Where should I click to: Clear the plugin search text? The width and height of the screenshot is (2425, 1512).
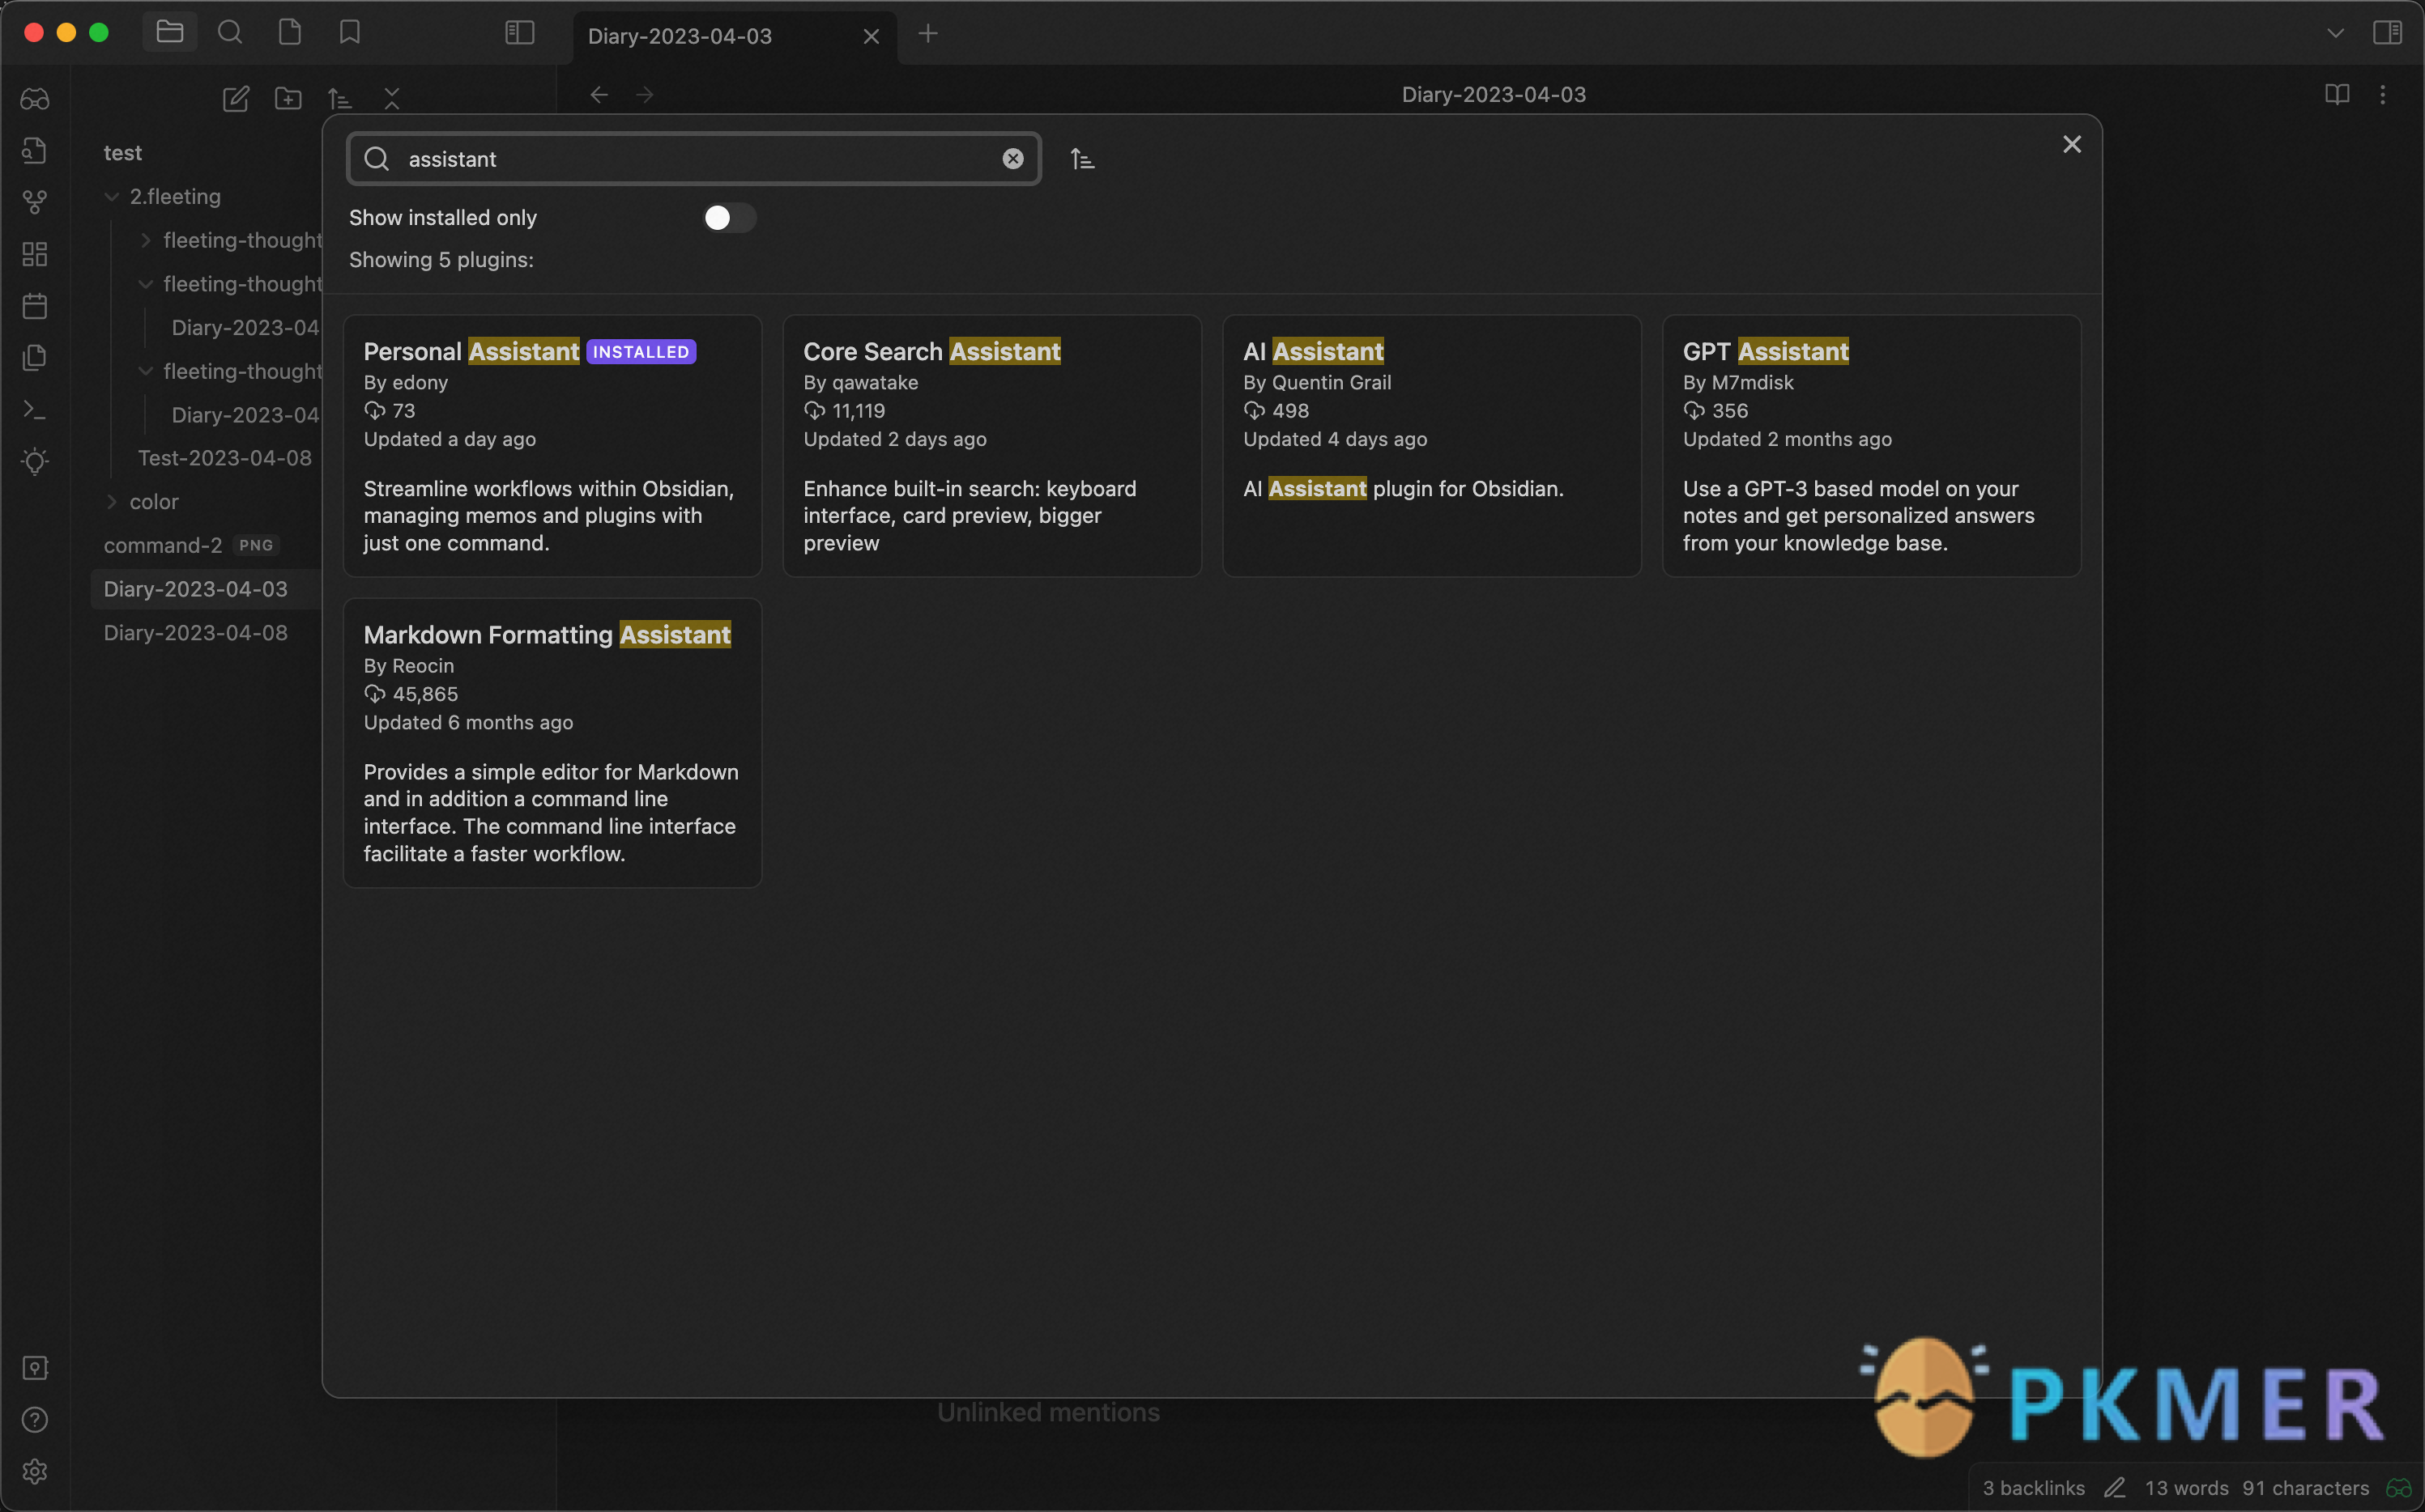tap(1012, 159)
